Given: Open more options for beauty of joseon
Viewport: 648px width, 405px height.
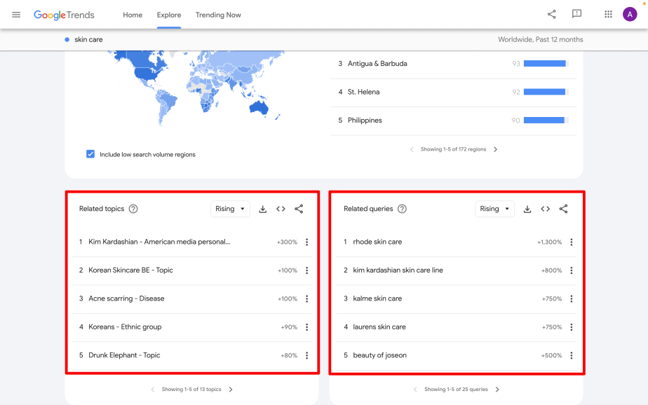Looking at the screenshot, I should [x=571, y=355].
